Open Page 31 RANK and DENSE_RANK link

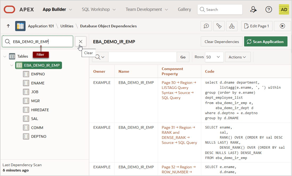click(179, 135)
